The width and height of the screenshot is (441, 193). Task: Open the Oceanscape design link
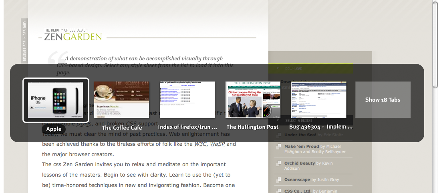pyautogui.click(x=297, y=179)
